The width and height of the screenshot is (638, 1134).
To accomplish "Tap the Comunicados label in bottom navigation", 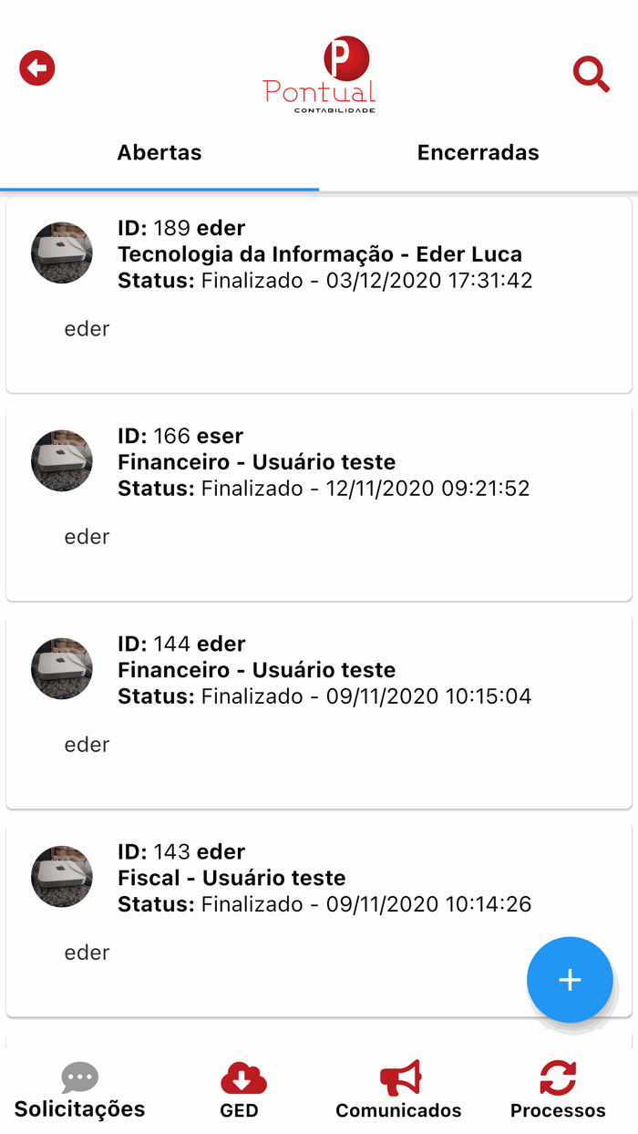I will pos(398,1110).
